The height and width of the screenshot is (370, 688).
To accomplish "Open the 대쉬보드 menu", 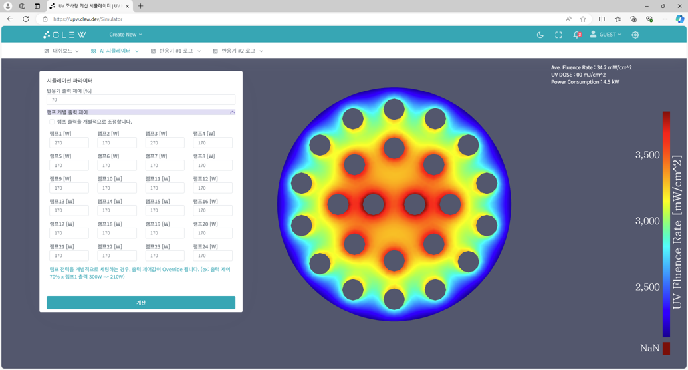I will (x=62, y=51).
